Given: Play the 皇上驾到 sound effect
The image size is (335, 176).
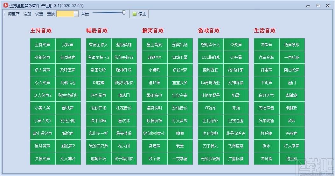Looking at the screenshot, I should [x=155, y=45].
